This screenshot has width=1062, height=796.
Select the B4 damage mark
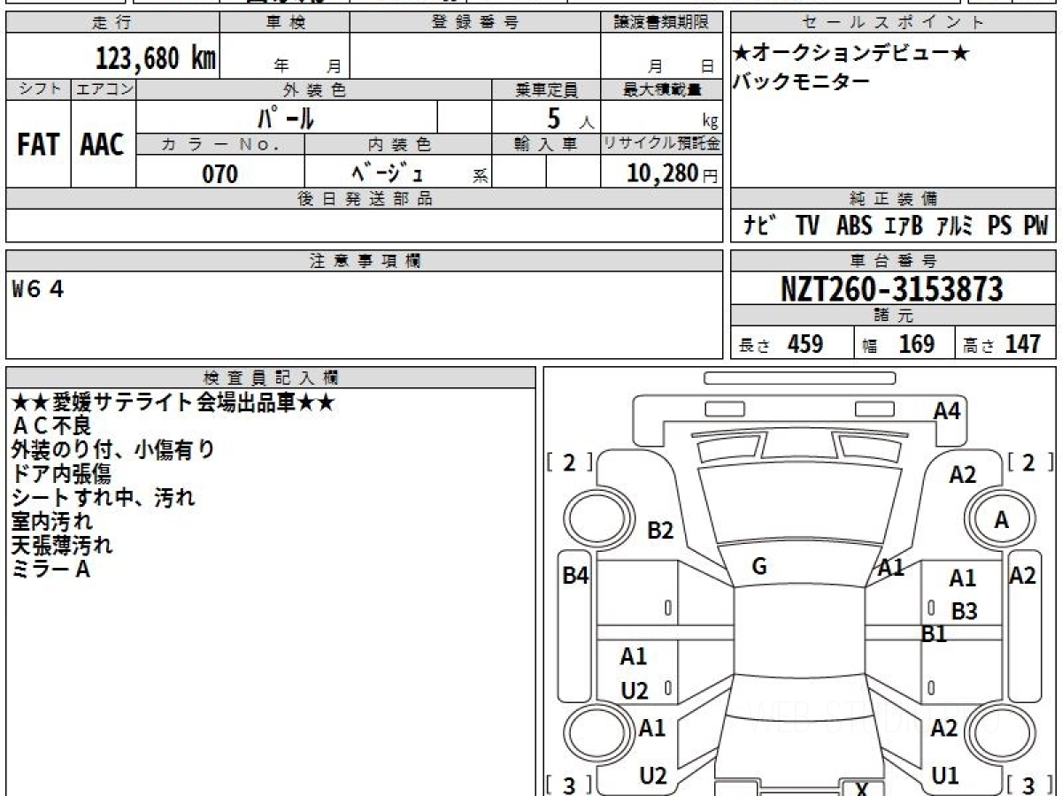click(576, 576)
